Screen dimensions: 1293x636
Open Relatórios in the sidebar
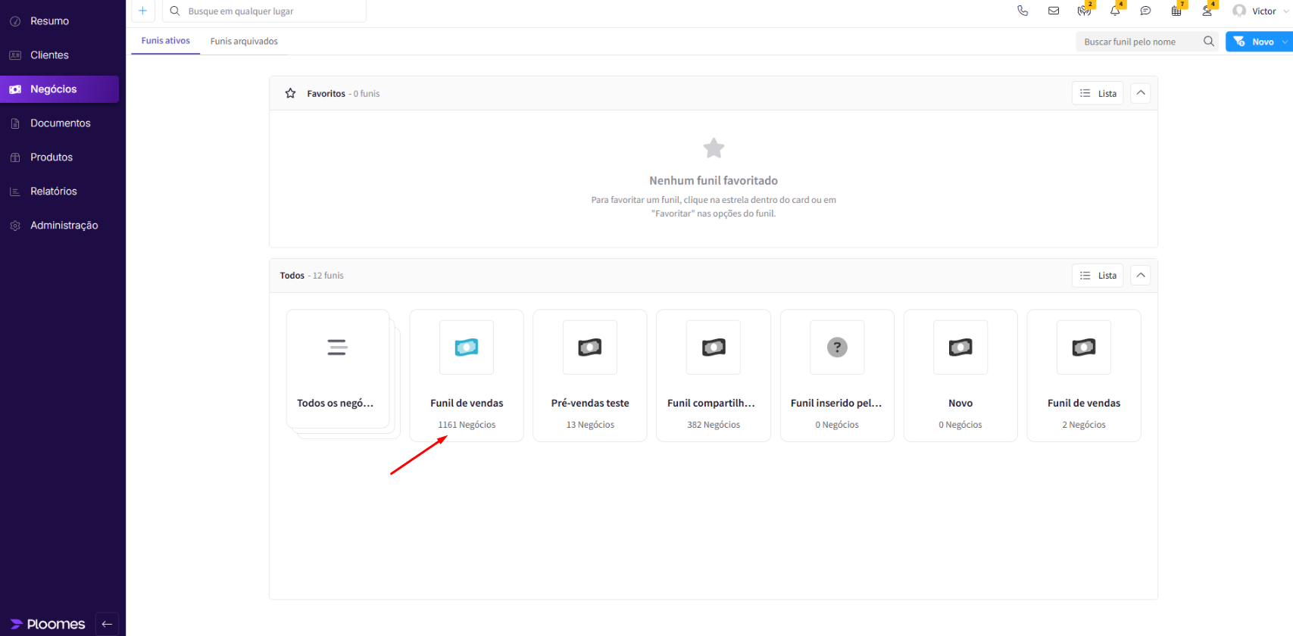(x=53, y=192)
